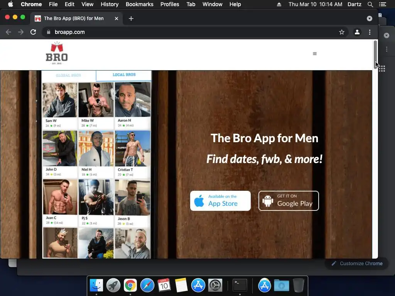Open Niel H profile photo
The height and width of the screenshot is (296, 395).
[96, 148]
